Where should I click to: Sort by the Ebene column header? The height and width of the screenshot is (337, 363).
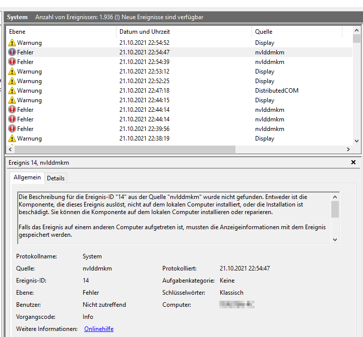pyautogui.click(x=61, y=32)
